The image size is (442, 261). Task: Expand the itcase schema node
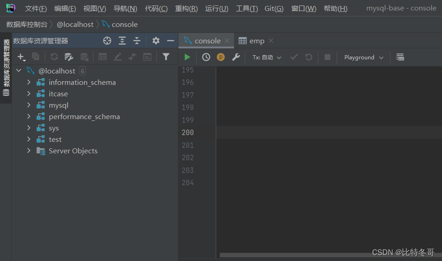[29, 94]
